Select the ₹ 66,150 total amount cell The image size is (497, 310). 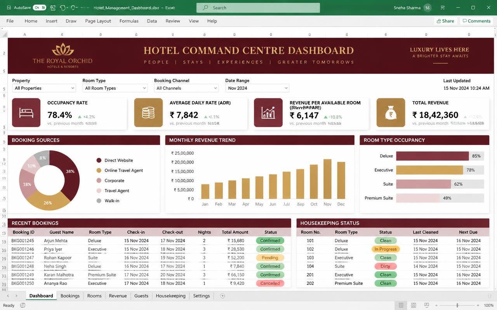pyautogui.click(x=236, y=275)
